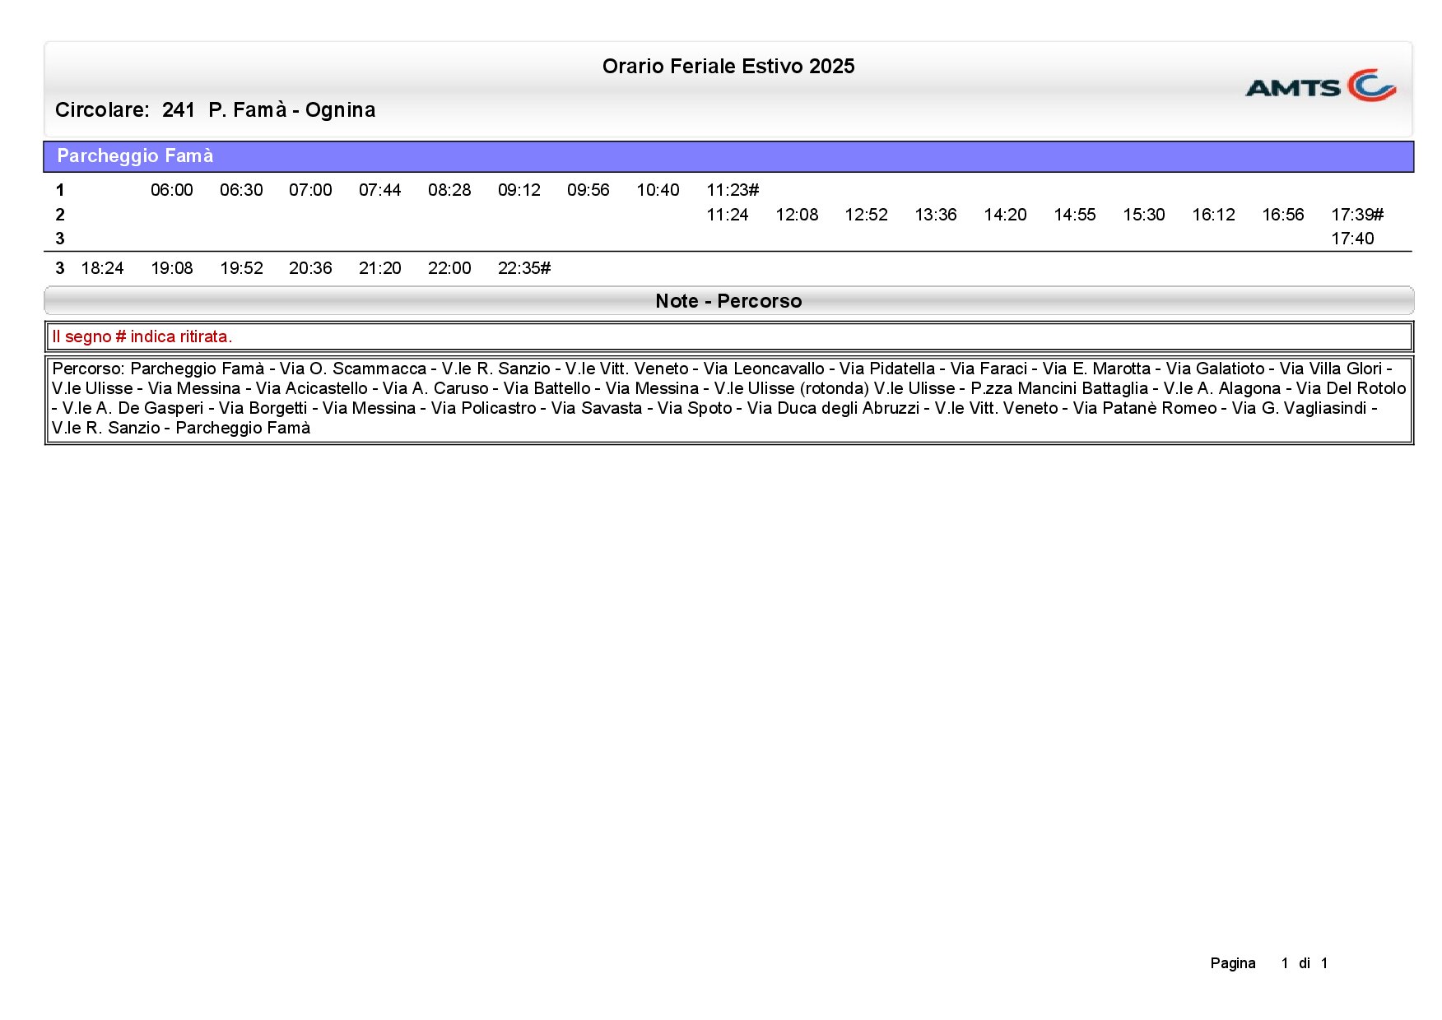Select the 06:00 departure time

click(172, 190)
